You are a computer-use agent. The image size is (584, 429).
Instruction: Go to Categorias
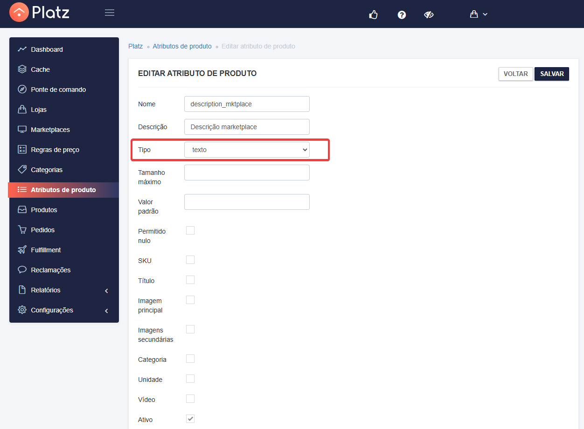pyautogui.click(x=64, y=170)
